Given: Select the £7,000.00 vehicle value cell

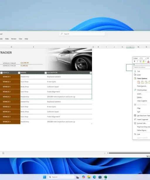Looking at the screenshot, I should point(24,66).
